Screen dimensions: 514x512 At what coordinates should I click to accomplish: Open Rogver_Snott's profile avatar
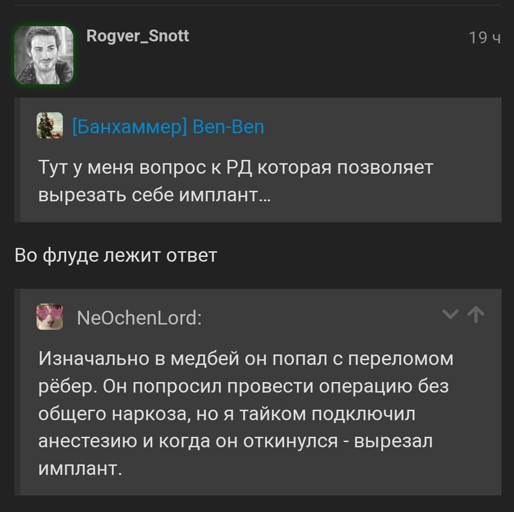[44, 55]
